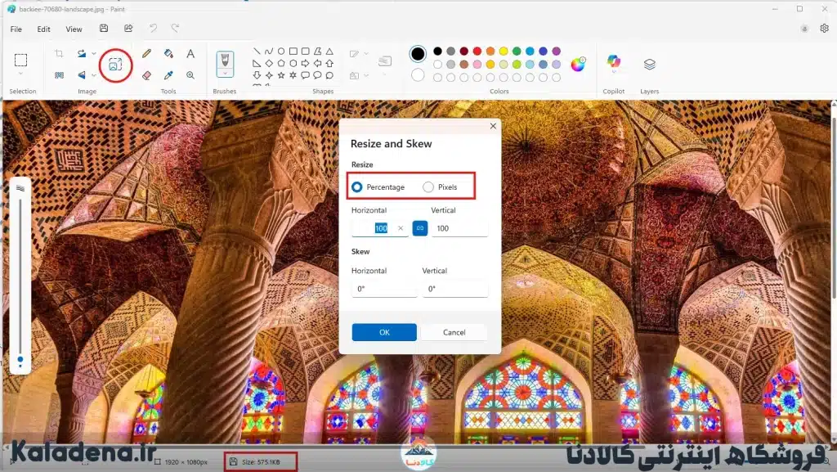This screenshot has width=837, height=472.
Task: Select the Fill bucket tool
Action: click(x=168, y=53)
